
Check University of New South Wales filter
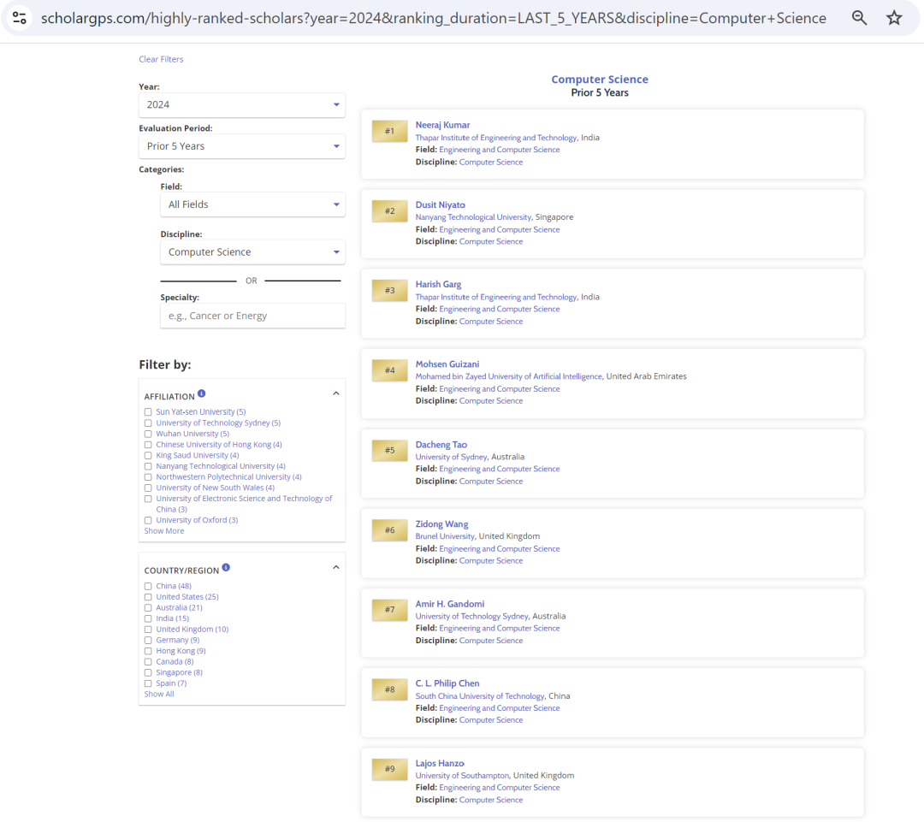point(148,488)
